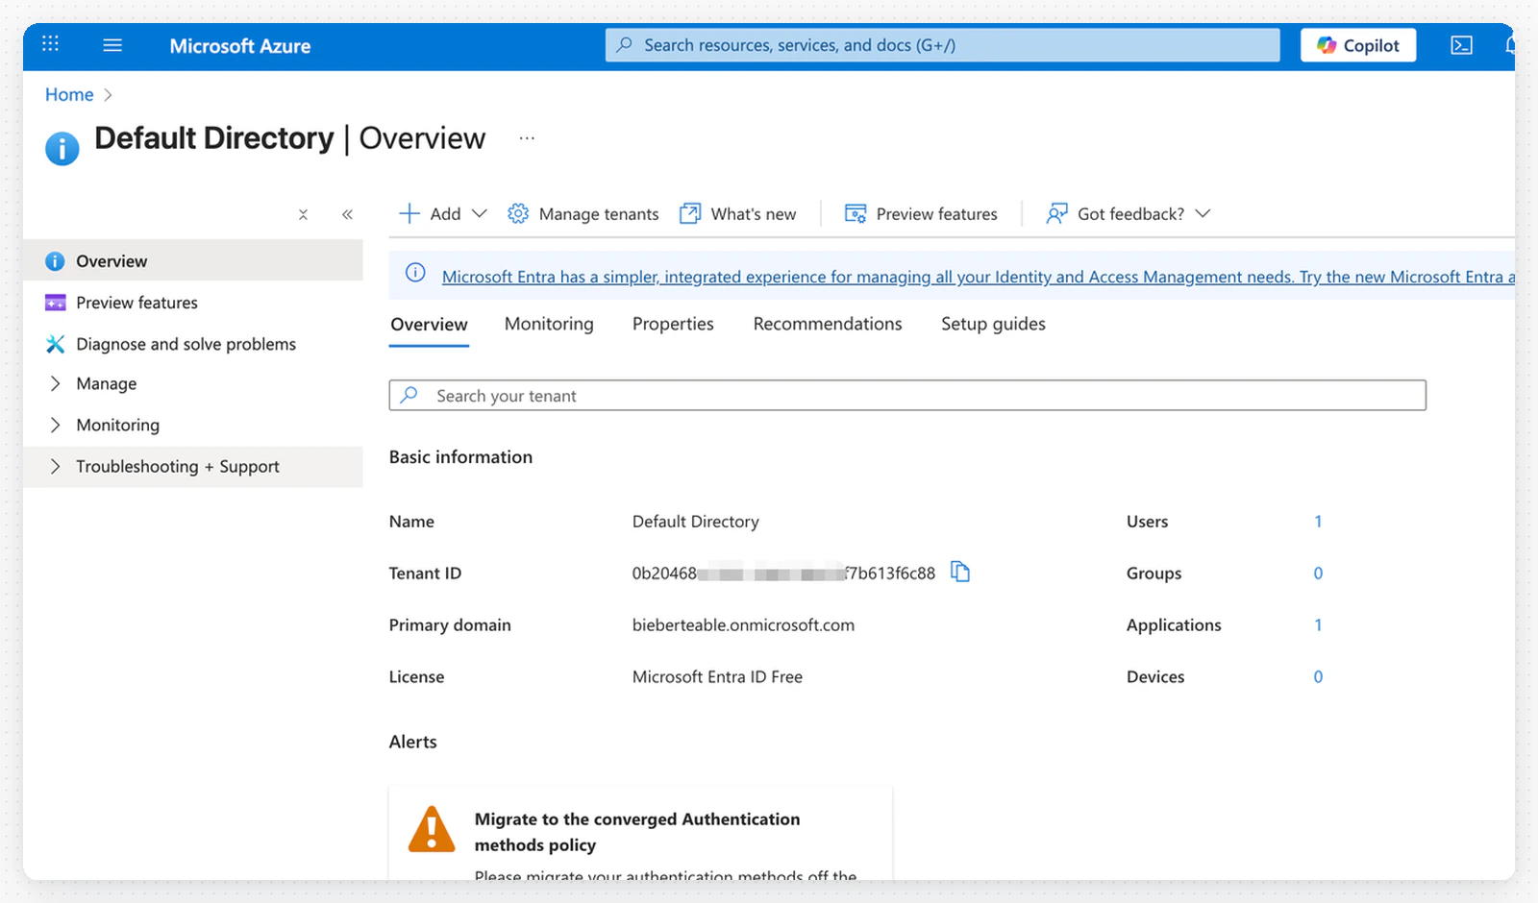
Task: Click the Microsoft Entra ID Free license text
Action: (717, 677)
